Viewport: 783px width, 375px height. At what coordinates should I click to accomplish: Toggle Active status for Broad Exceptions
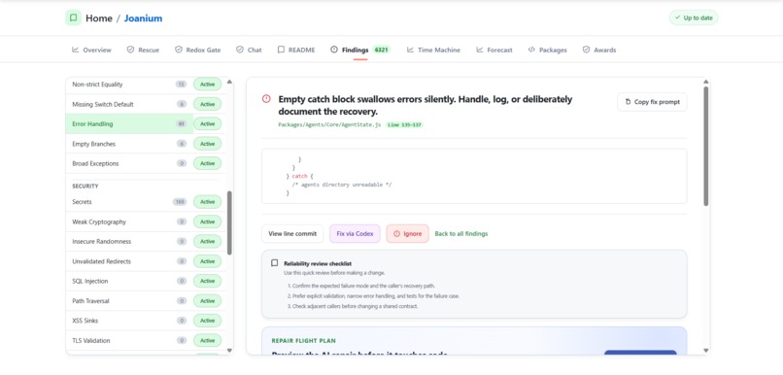[x=207, y=163]
